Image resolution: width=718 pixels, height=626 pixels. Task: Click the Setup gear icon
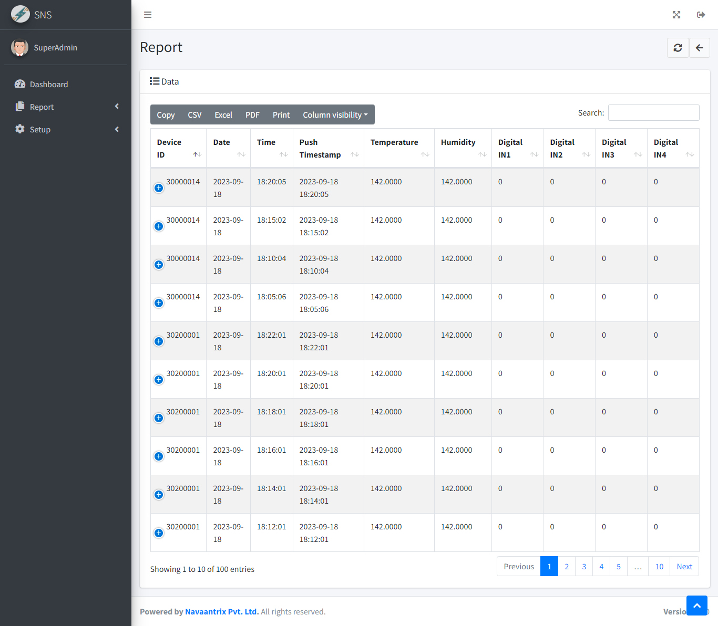(x=20, y=129)
